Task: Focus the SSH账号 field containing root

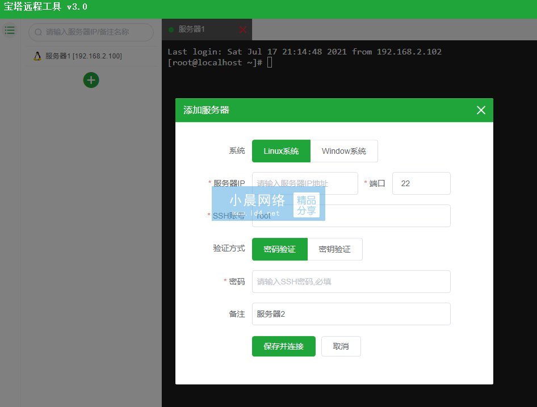Action: (351, 216)
